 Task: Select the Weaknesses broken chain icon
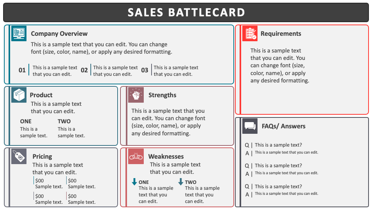[136, 156]
